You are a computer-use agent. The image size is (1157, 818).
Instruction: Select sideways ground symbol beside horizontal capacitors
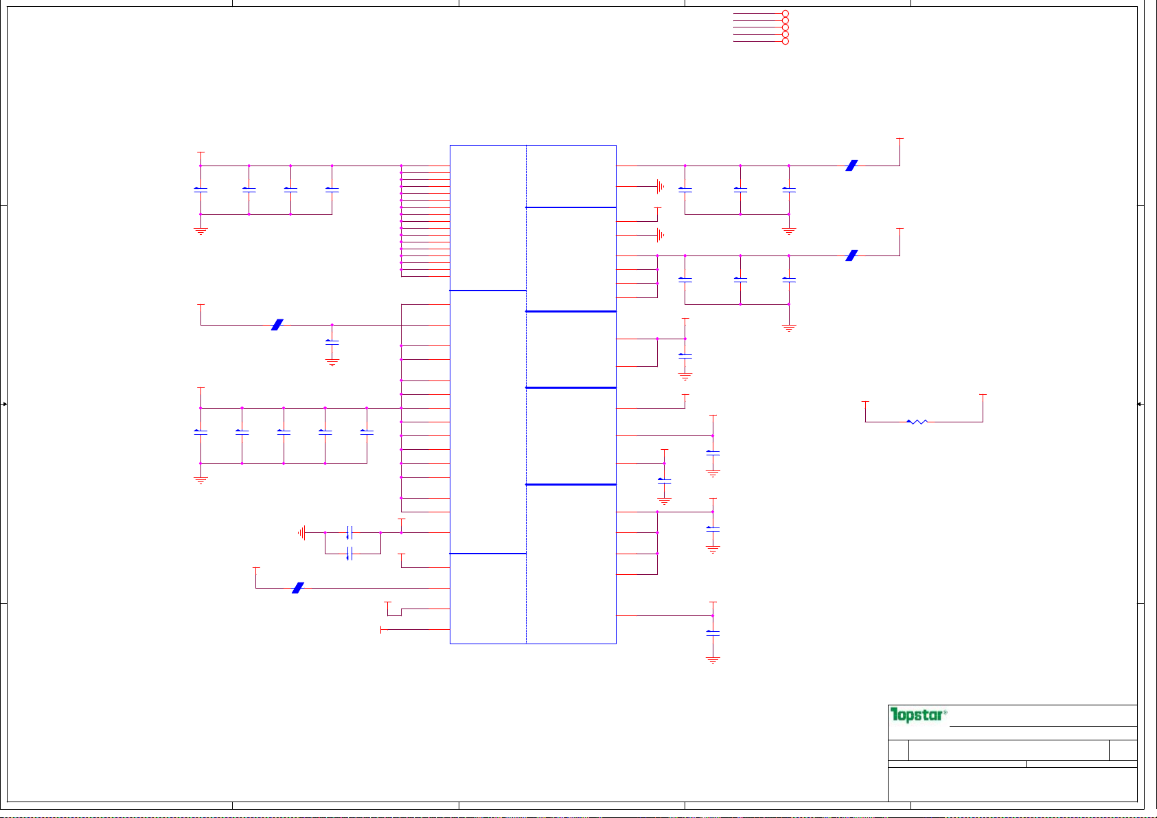[302, 532]
